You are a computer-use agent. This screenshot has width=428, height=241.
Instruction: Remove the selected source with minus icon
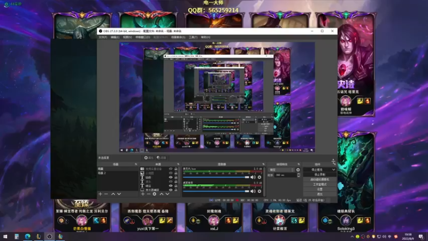coord(149,194)
